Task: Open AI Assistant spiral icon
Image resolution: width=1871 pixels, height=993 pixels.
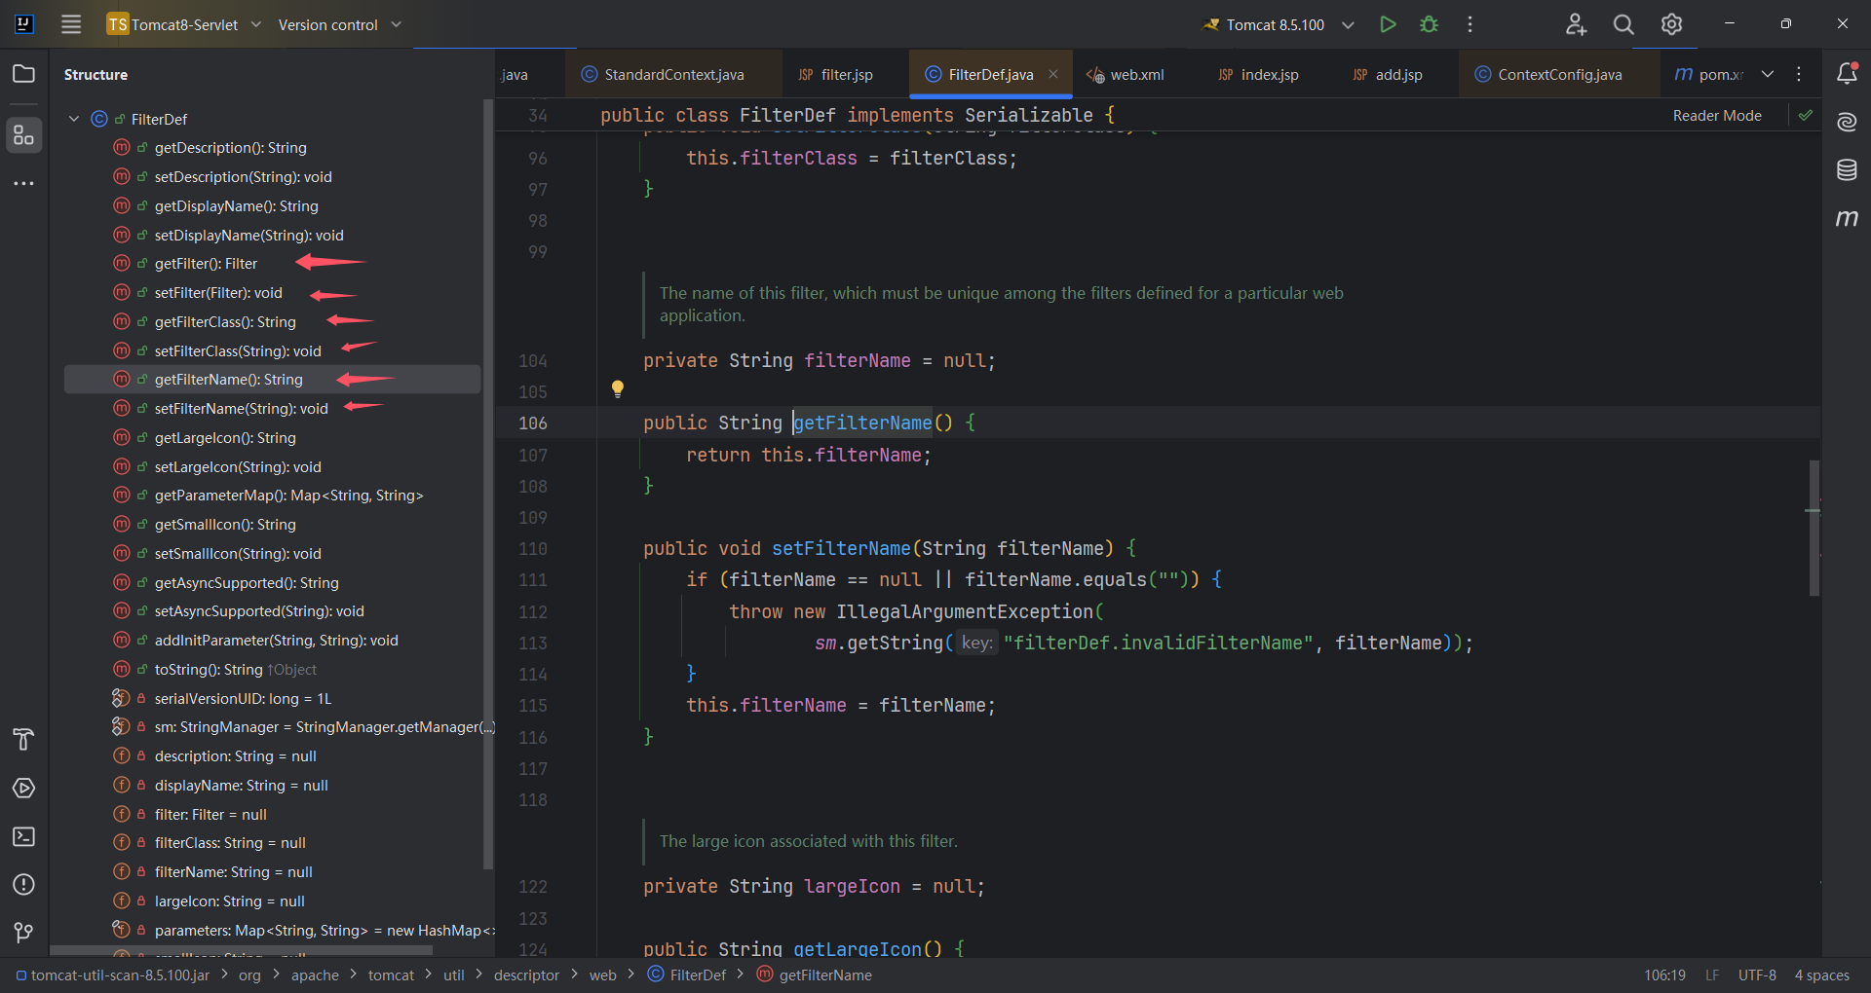Action: [x=1847, y=122]
